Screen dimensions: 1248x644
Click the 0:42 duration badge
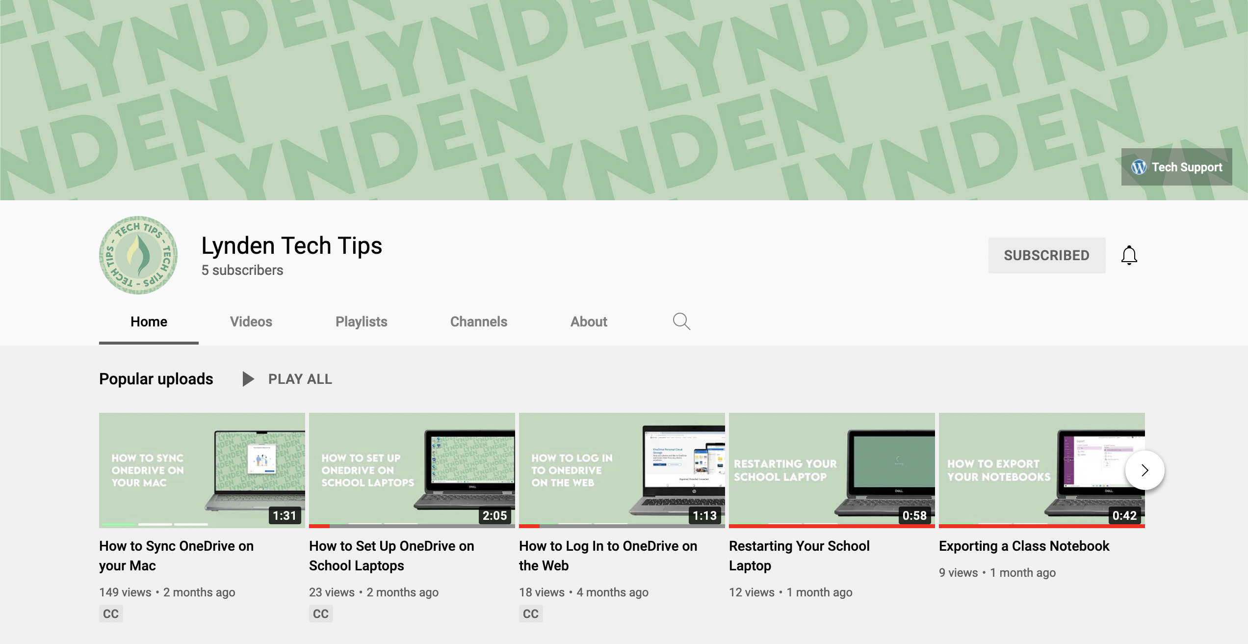[x=1124, y=515]
